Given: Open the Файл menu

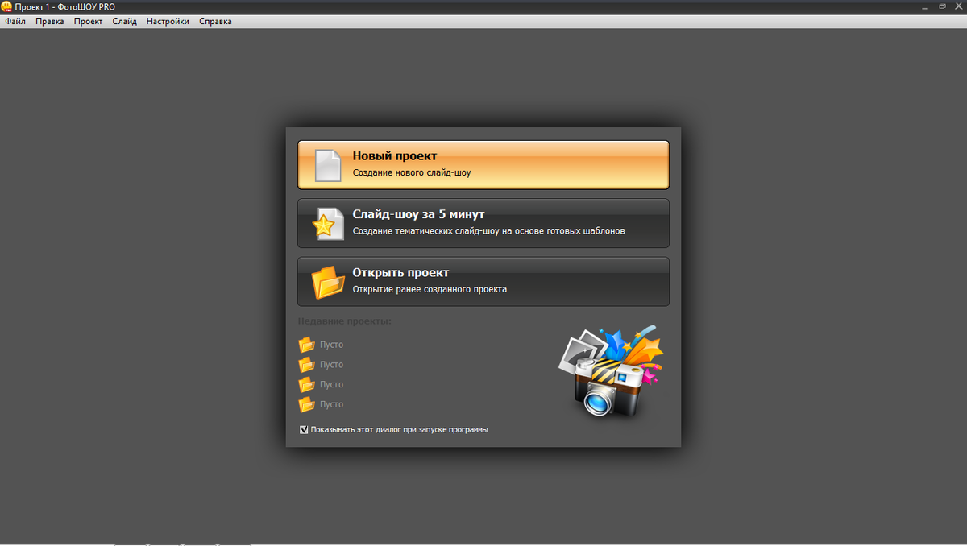Looking at the screenshot, I should (15, 22).
